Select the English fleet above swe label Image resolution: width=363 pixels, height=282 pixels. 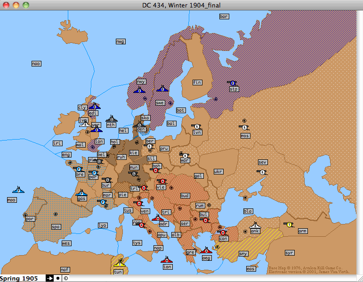click(162, 88)
